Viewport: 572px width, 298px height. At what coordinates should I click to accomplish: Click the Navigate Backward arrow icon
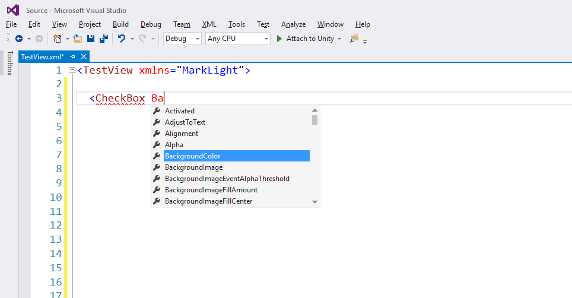click(19, 39)
